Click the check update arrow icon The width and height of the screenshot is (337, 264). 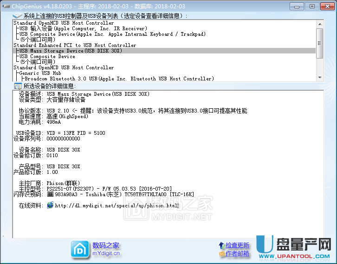pyautogui.click(x=222, y=245)
